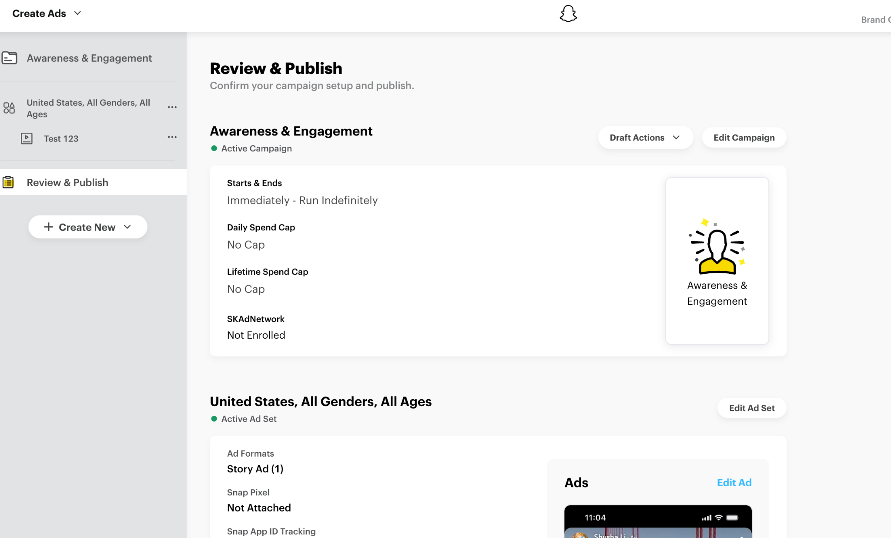
Task: Click the Create New button label
Action: (87, 227)
